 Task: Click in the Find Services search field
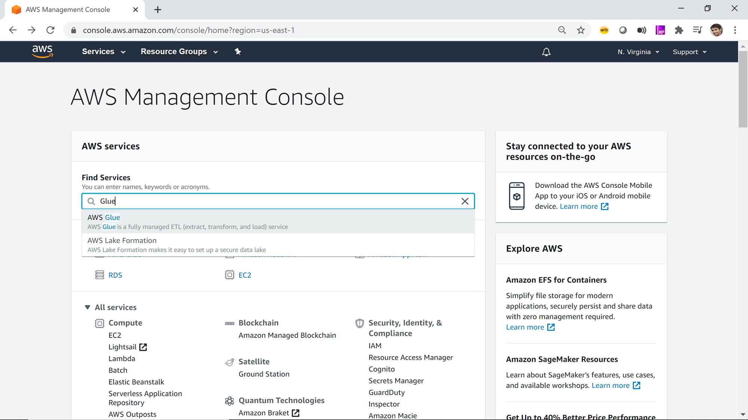277,201
